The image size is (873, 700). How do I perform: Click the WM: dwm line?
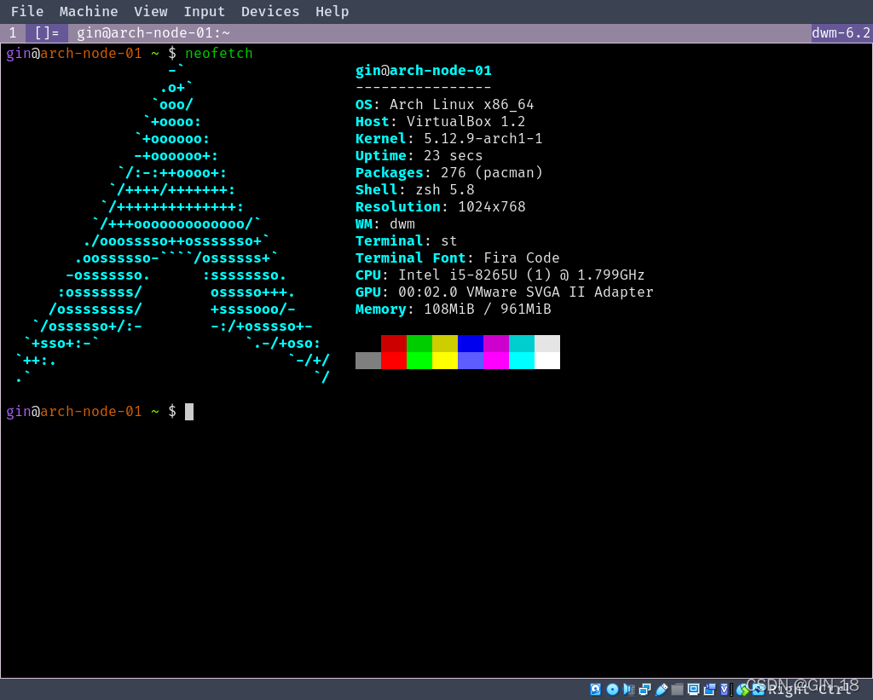click(384, 224)
